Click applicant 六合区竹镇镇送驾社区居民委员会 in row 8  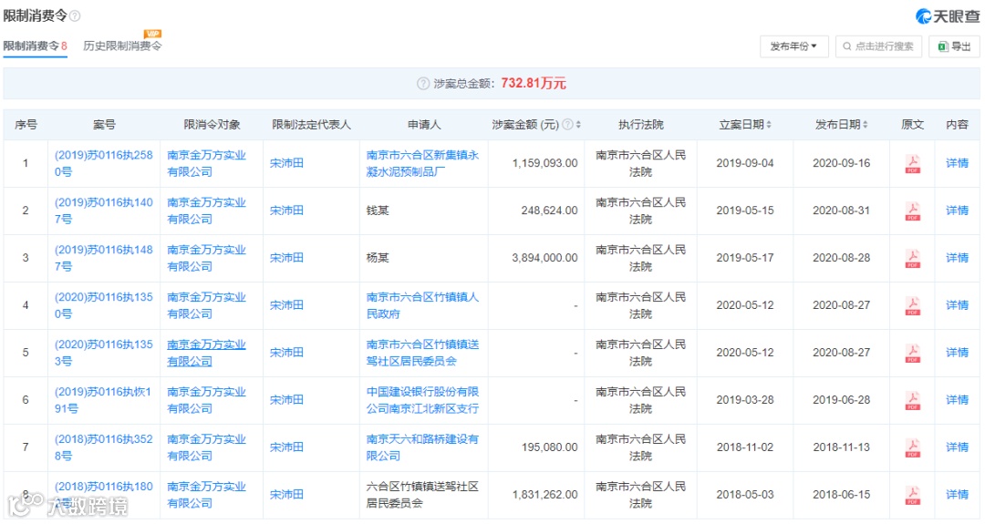(423, 495)
